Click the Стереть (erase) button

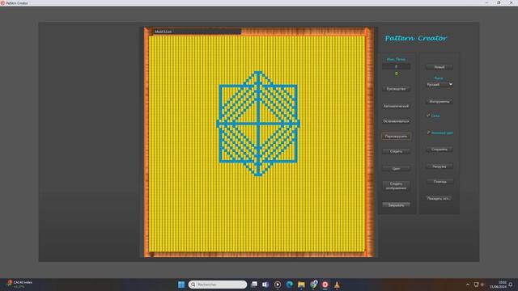(x=396, y=151)
